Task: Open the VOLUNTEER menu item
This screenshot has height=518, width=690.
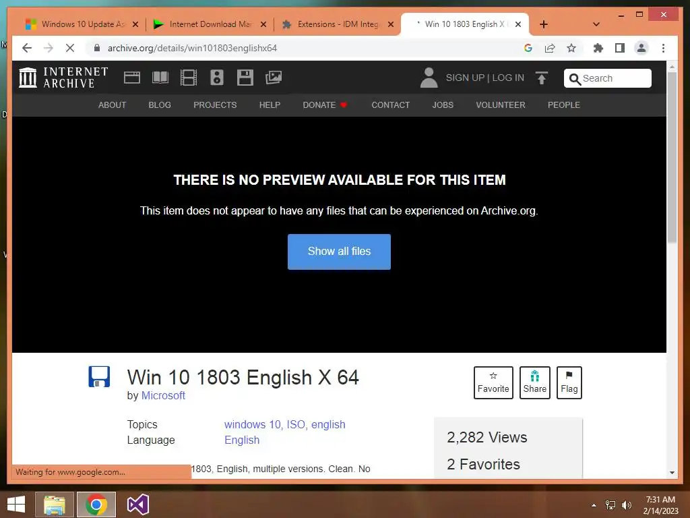Action: click(x=501, y=105)
